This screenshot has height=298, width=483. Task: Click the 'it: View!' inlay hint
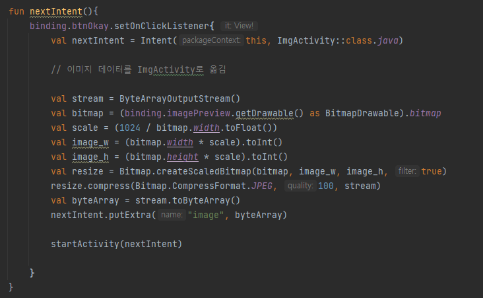point(239,26)
